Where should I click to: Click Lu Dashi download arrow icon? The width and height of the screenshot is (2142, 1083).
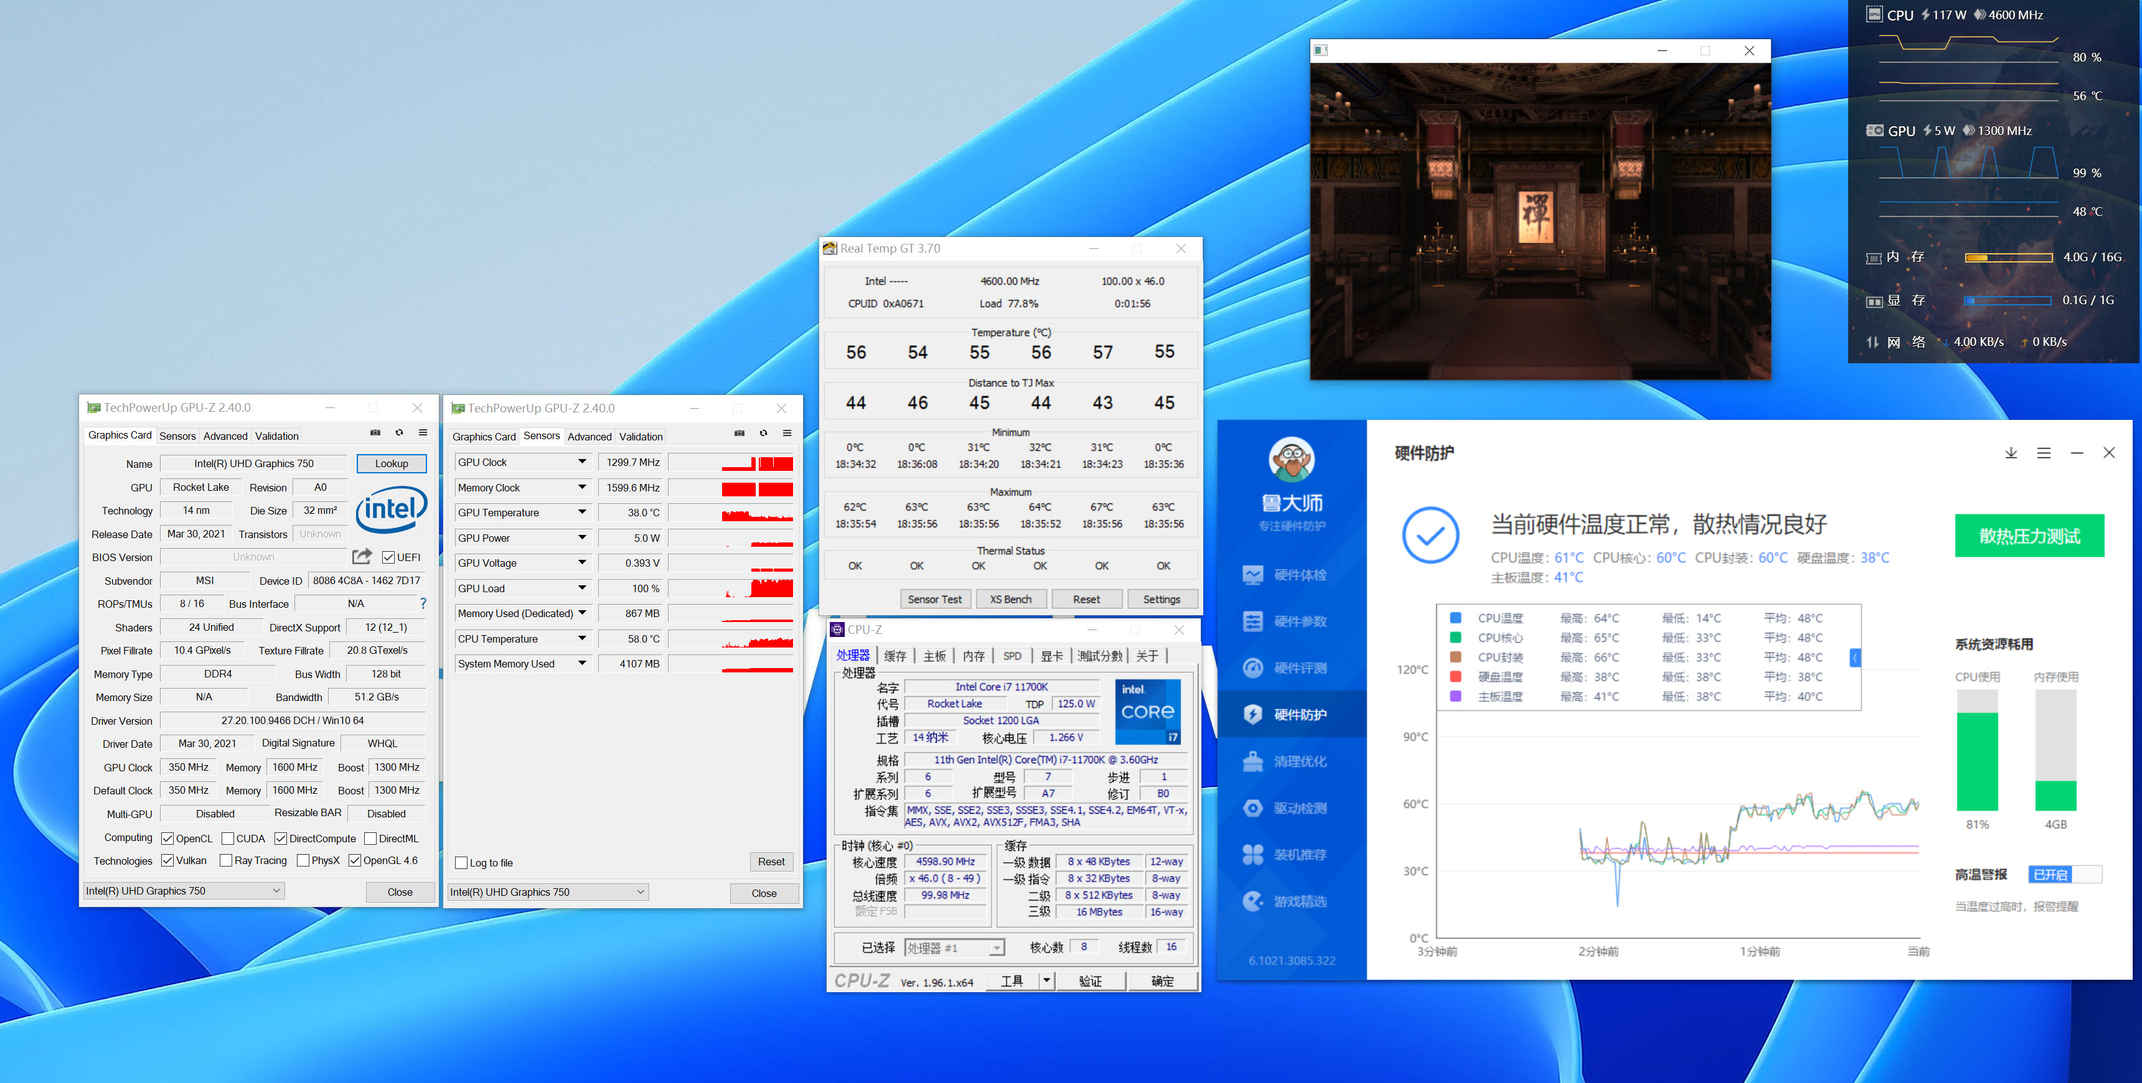(2011, 453)
